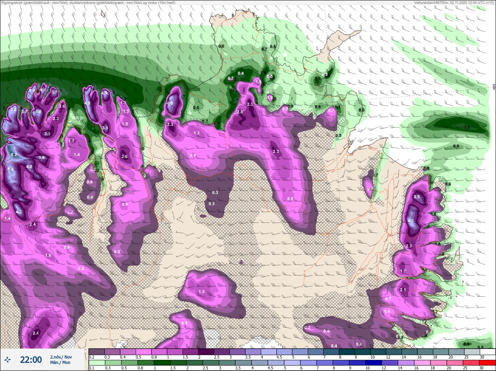Viewport: 496px width, 371px height.
Task: Click the 2.6 snowfall value in northwest peninsula
Action: (x=124, y=156)
